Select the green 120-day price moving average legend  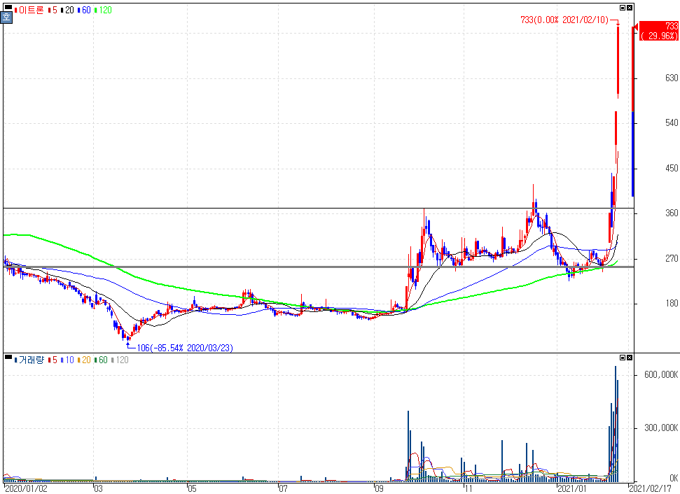[x=103, y=10]
